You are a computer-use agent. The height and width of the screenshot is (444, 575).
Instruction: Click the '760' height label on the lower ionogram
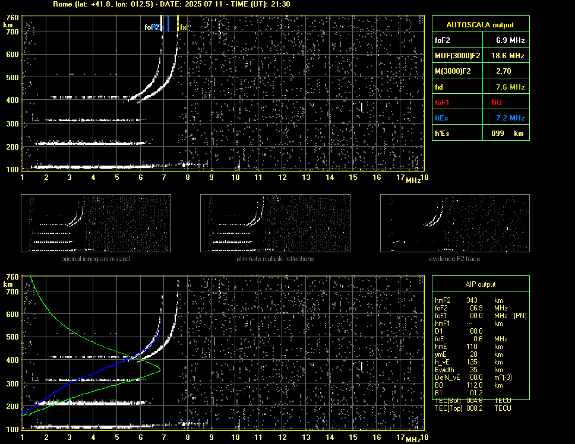[x=12, y=277]
